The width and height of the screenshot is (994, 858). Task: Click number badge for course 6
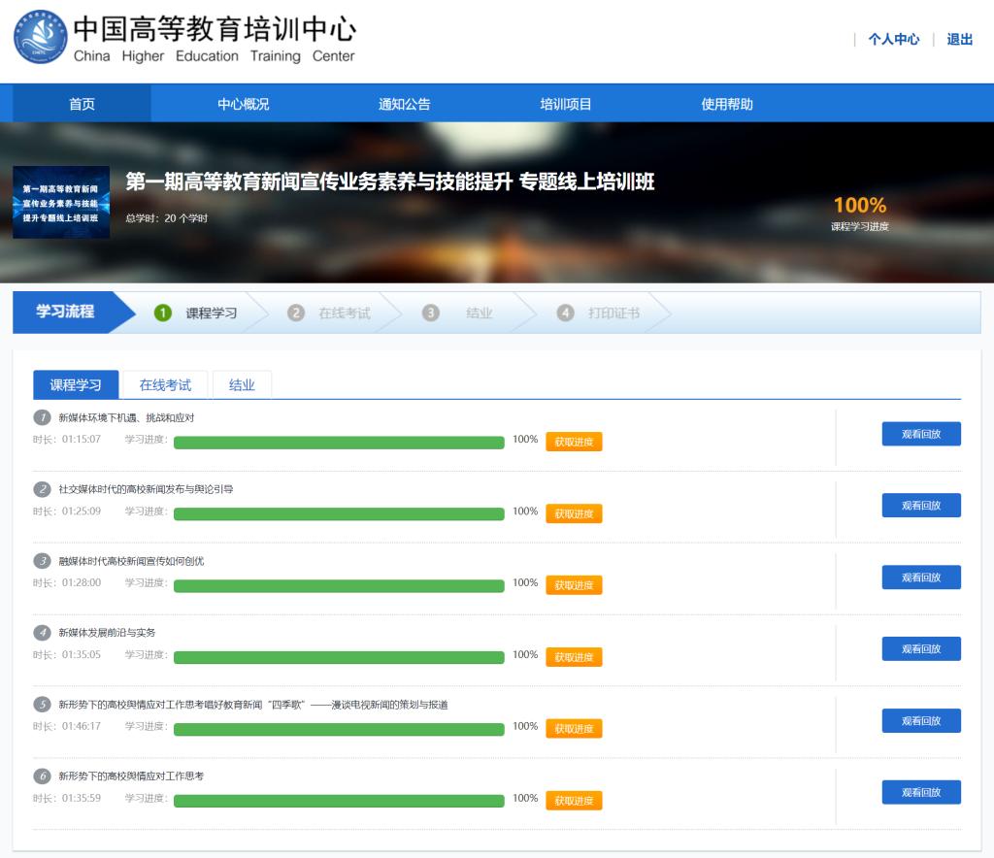tap(42, 776)
